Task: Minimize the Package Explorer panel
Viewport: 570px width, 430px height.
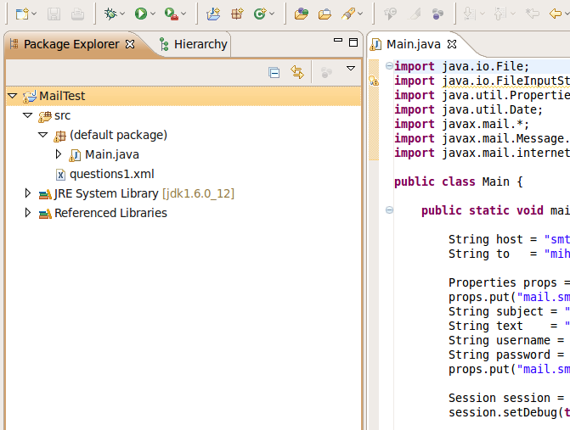Action: click(x=338, y=40)
